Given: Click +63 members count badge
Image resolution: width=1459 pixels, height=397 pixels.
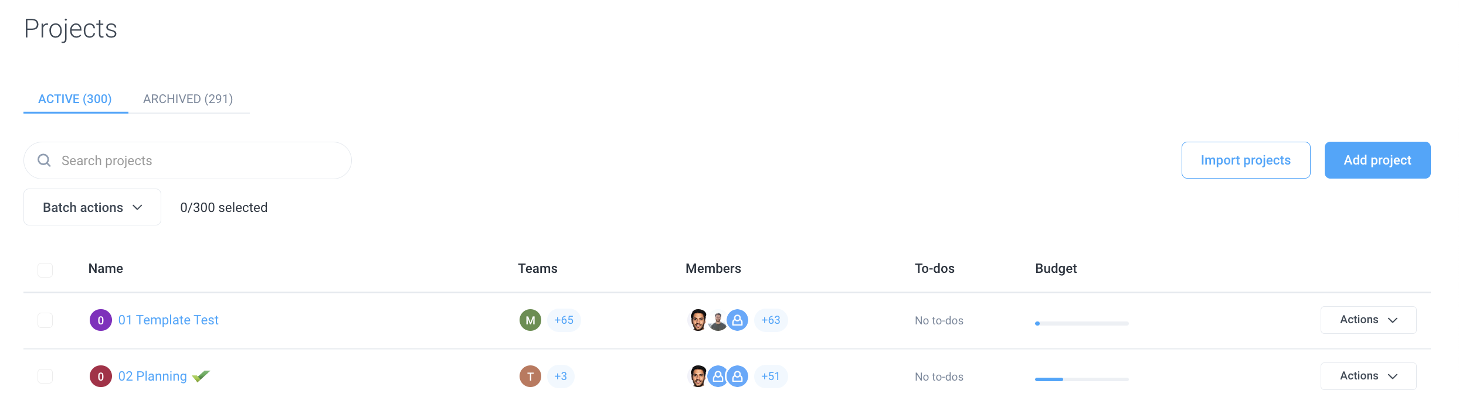Looking at the screenshot, I should (x=771, y=320).
